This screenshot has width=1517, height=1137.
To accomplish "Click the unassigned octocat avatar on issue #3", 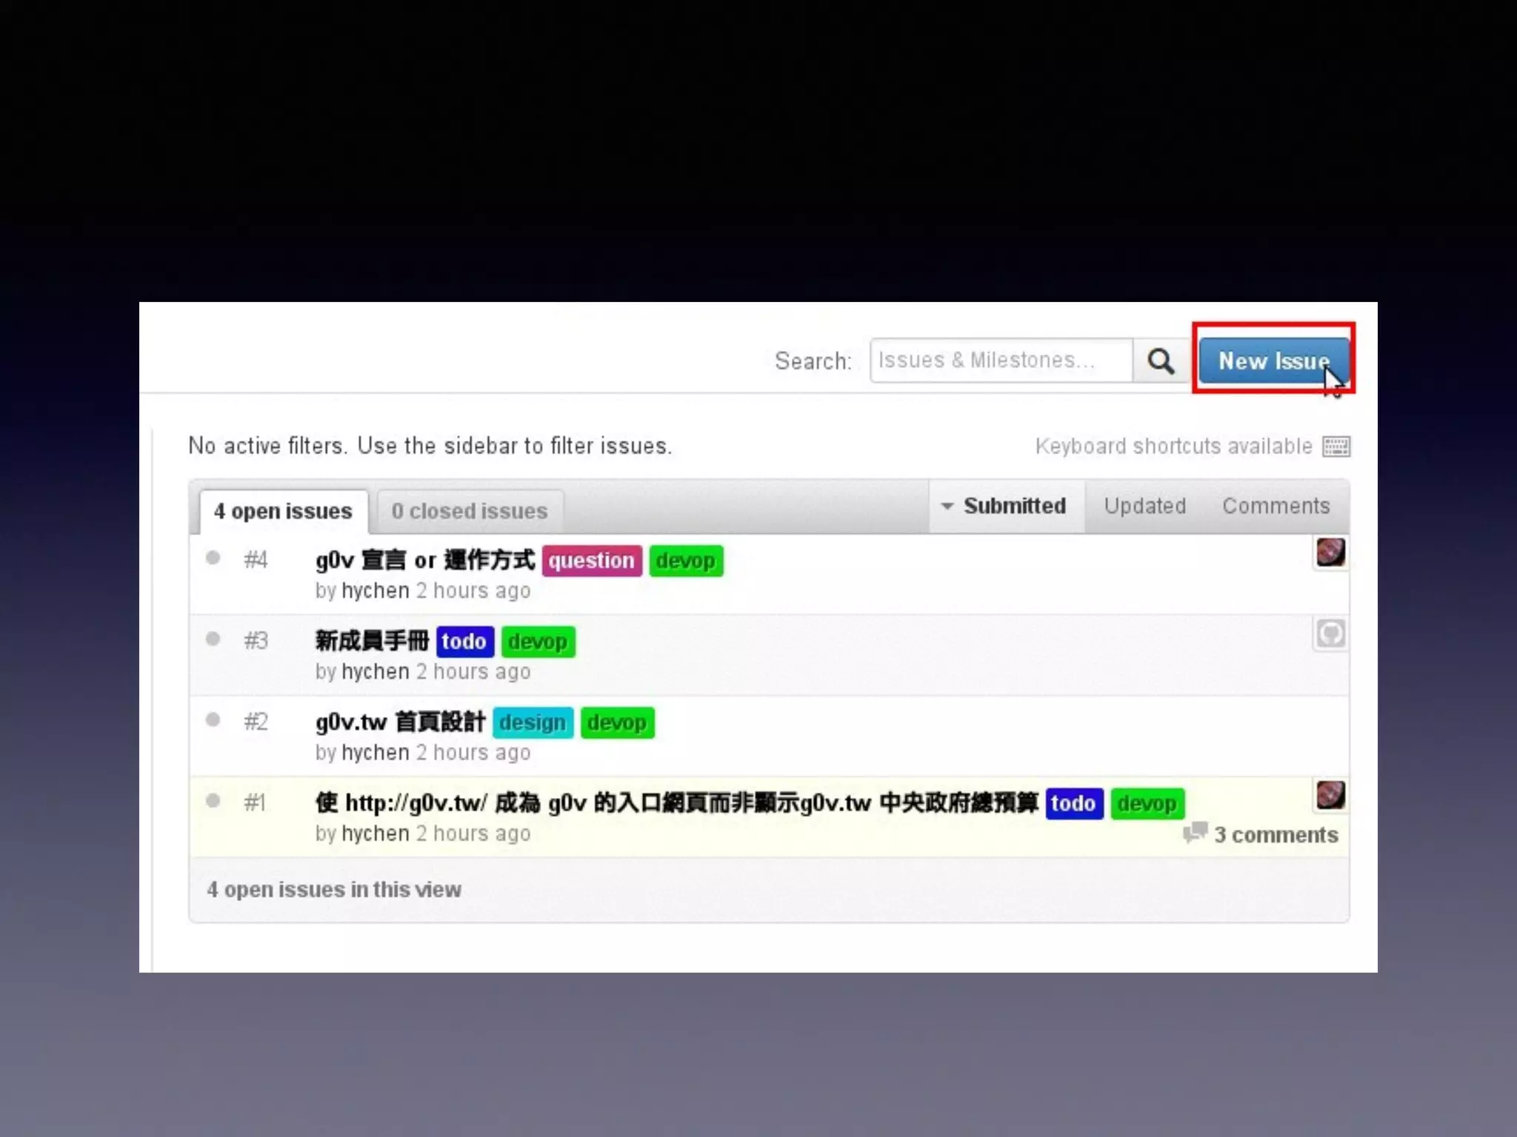I will pyautogui.click(x=1330, y=634).
